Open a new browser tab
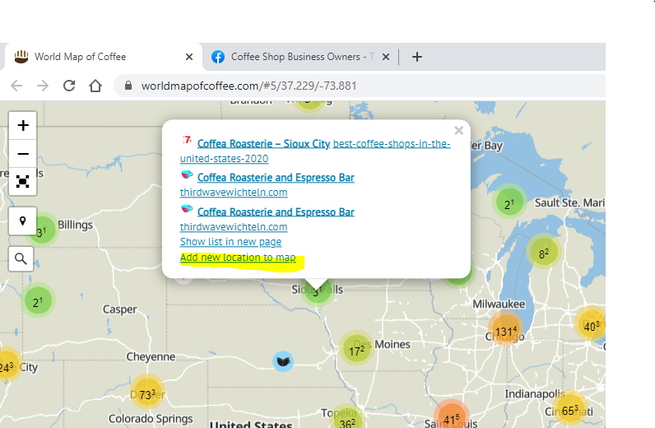 pyautogui.click(x=416, y=57)
